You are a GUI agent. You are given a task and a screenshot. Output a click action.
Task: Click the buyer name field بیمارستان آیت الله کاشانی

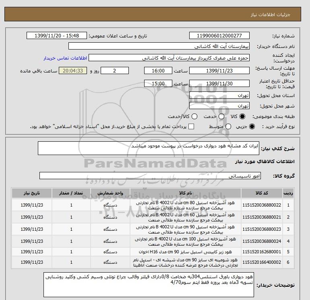click(x=159, y=46)
